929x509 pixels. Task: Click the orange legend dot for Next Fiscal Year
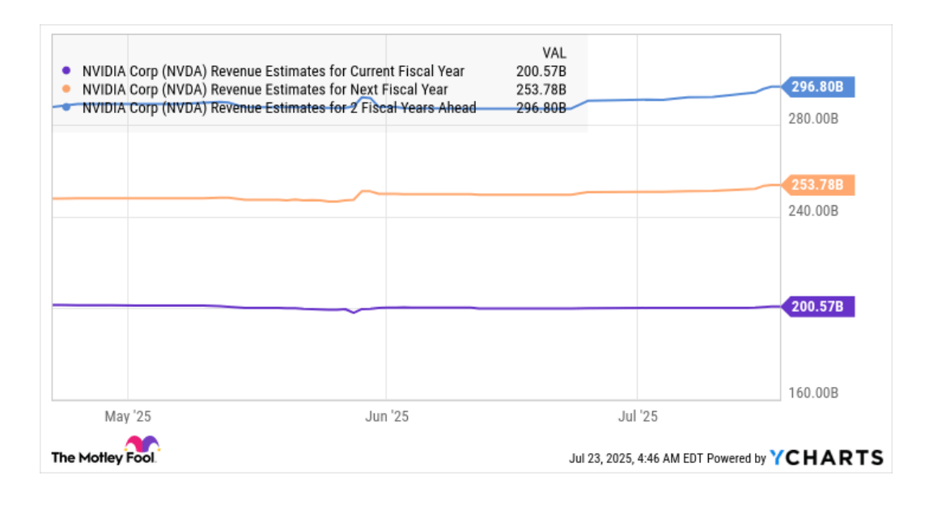(66, 89)
